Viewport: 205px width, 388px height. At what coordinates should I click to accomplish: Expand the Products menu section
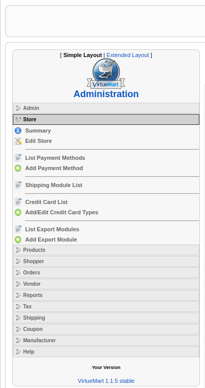point(106,250)
